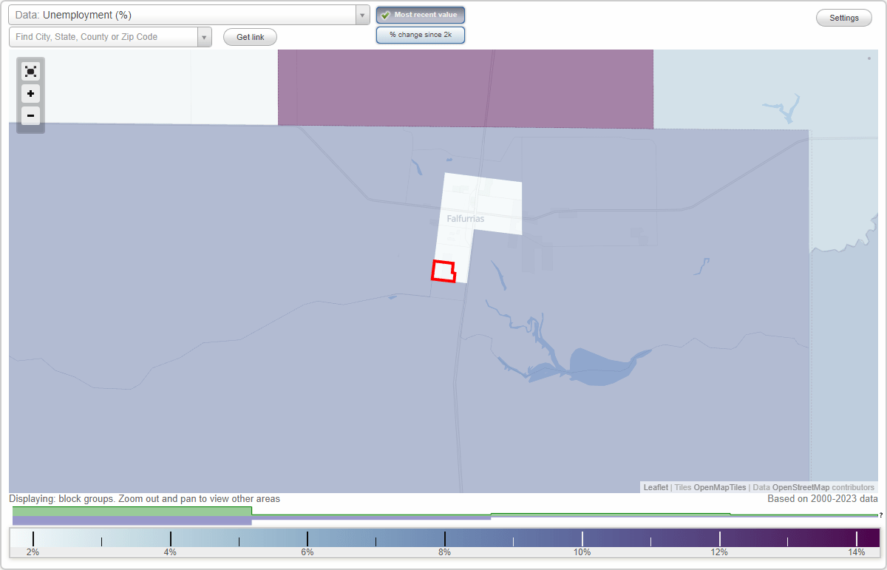Click the dark purple region at top
The width and height of the screenshot is (887, 570).
[466, 87]
